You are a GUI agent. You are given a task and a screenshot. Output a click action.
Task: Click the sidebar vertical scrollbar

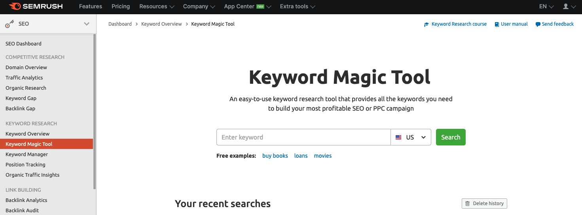pos(95,111)
